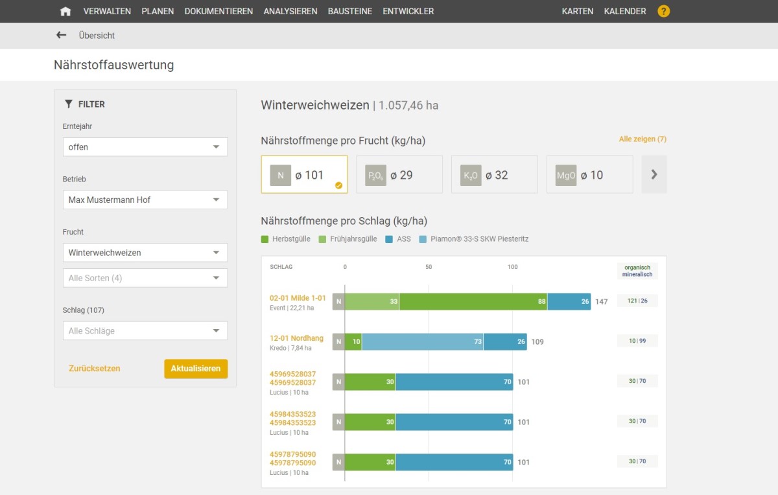
Task: Select the MgO nutrient card
Action: click(589, 174)
